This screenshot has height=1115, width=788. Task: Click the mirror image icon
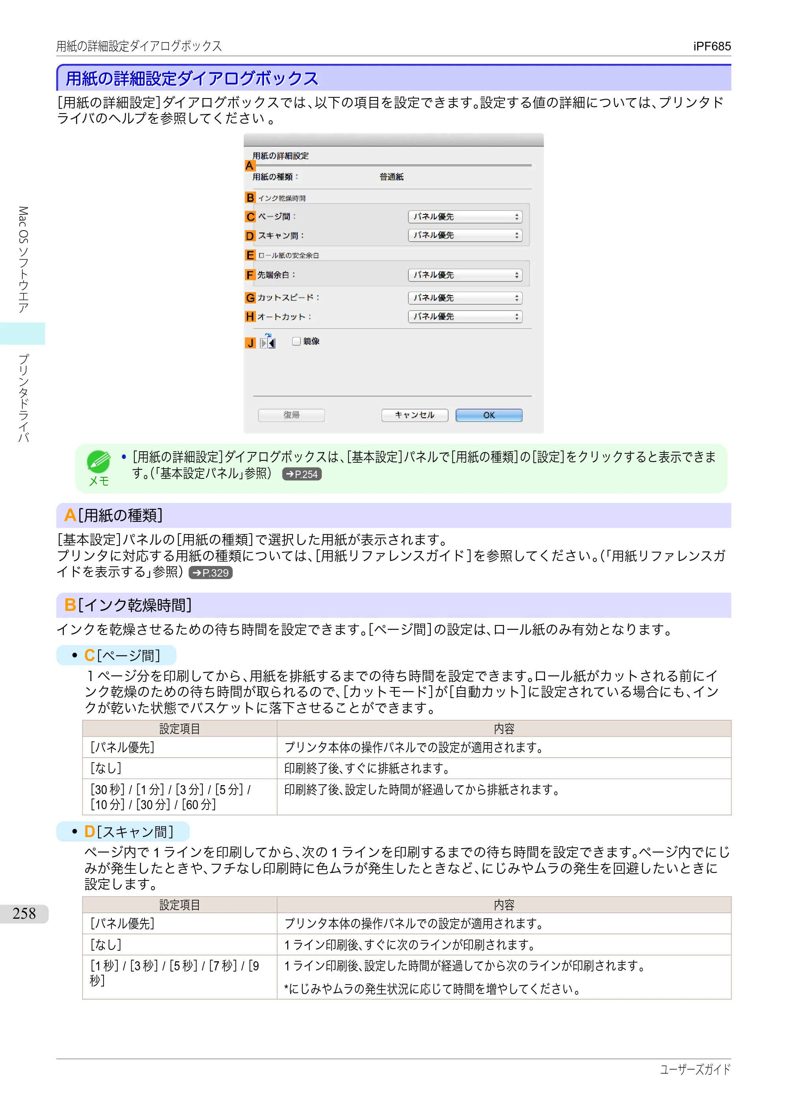(x=267, y=341)
